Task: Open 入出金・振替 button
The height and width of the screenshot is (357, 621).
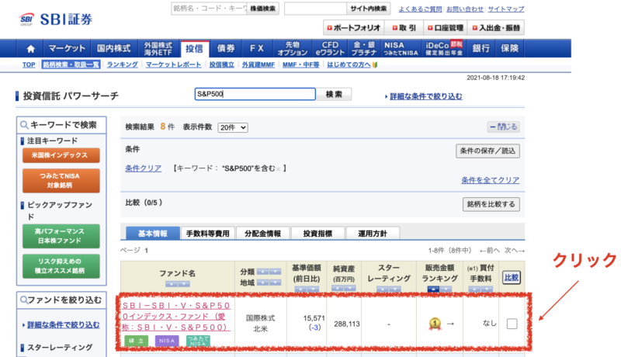Action: click(496, 28)
